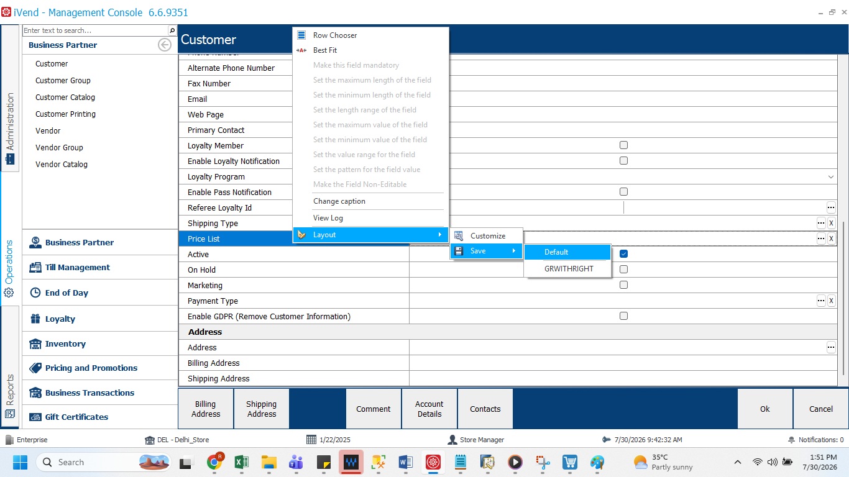Open the Pricing and Promotions section
This screenshot has width=849, height=477.
(x=99, y=368)
